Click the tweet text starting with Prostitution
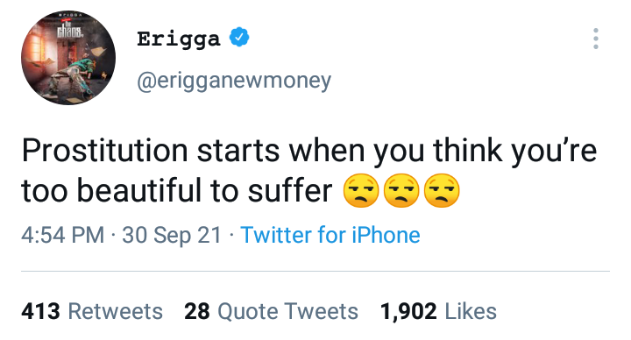The width and height of the screenshot is (631, 340). point(309,171)
